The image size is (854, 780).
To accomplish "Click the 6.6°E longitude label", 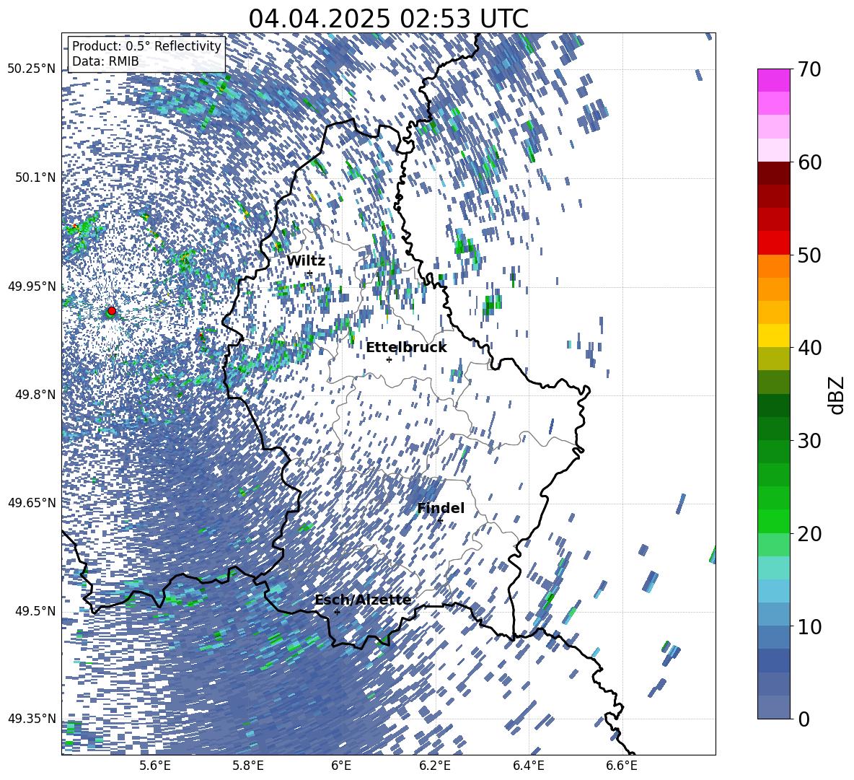I will tap(622, 766).
